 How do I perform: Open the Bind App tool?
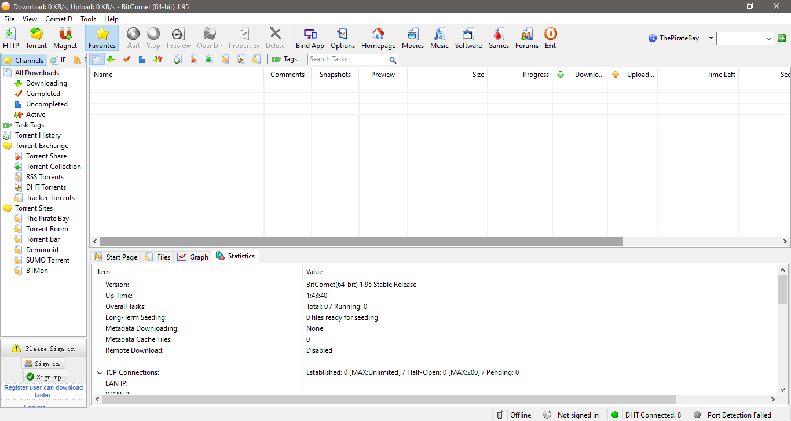tap(310, 38)
